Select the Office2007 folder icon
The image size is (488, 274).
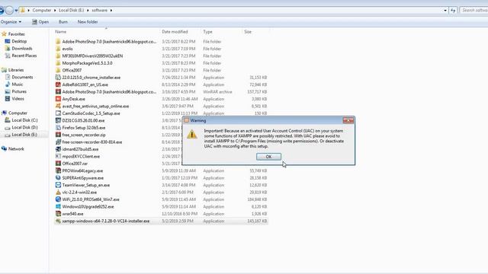point(58,70)
